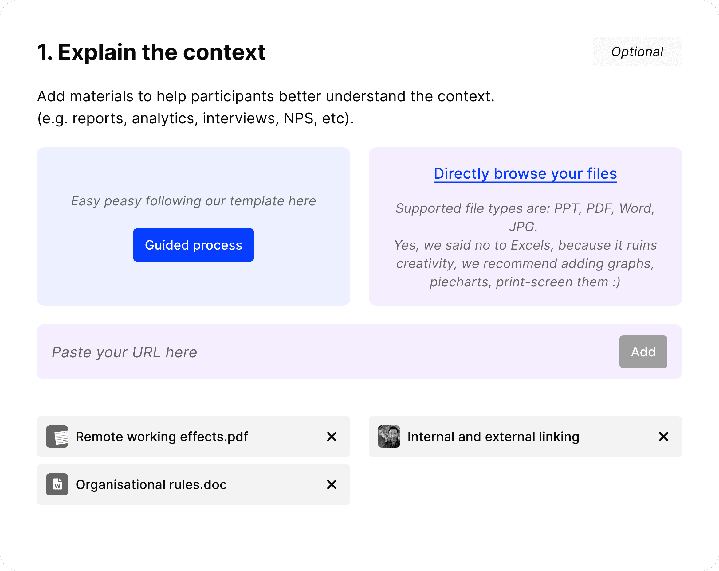Open the Directly browse your files link
The image size is (719, 571).
click(x=525, y=173)
